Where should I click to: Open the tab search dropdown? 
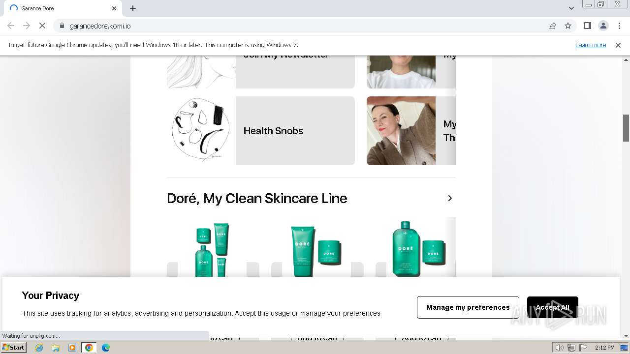pyautogui.click(x=571, y=8)
